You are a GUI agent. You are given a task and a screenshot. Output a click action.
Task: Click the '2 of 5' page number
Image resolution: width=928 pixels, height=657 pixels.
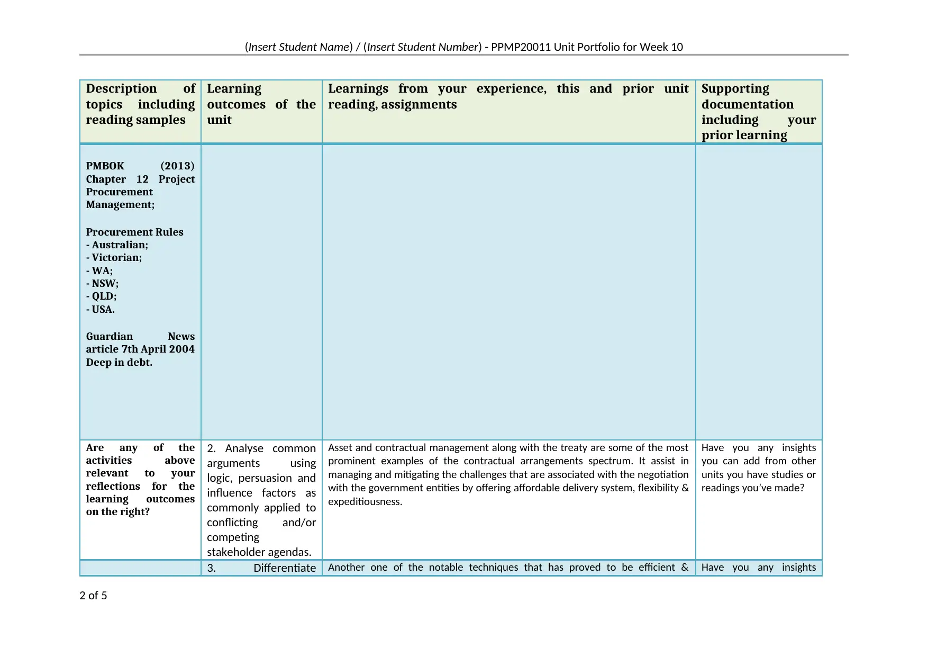93,595
